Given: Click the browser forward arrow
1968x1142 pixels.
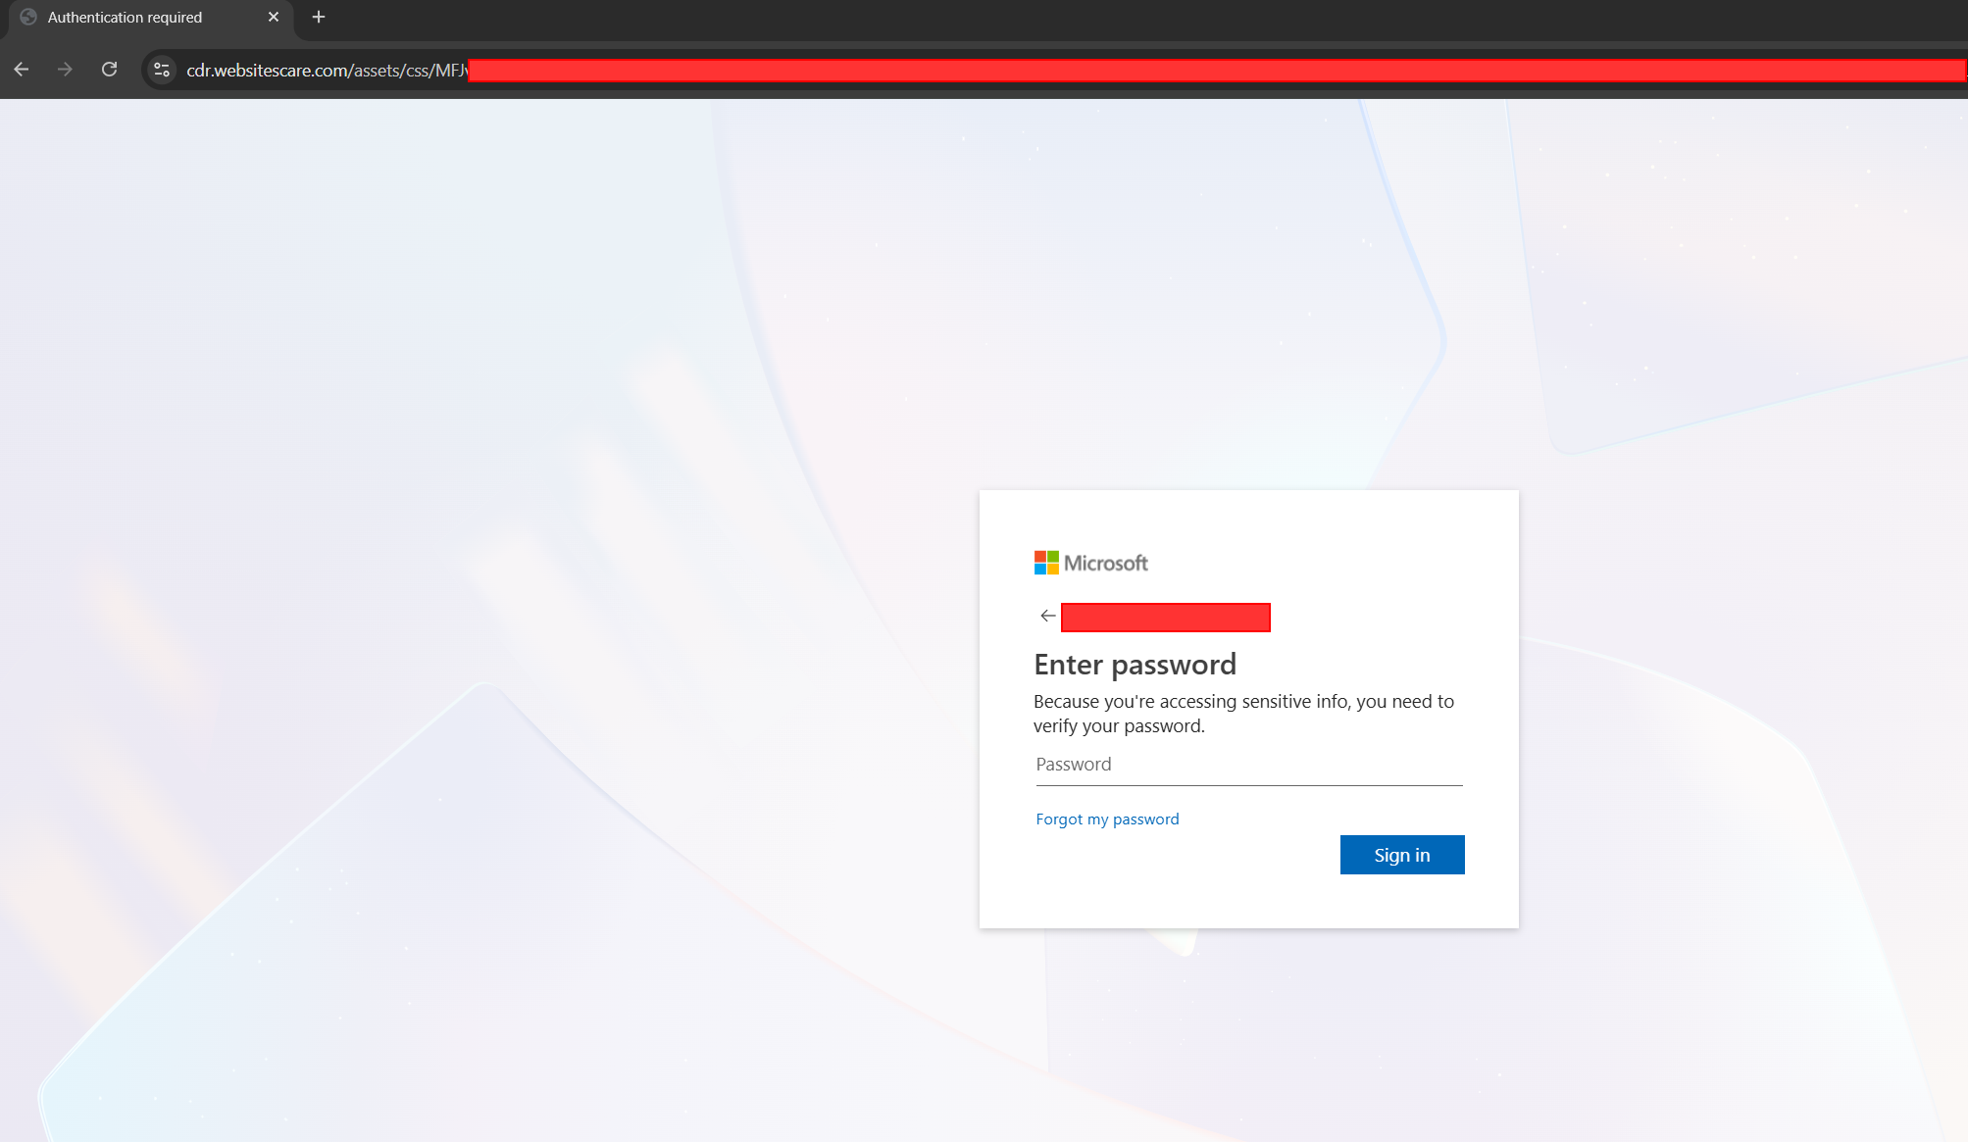Looking at the screenshot, I should point(65,70).
